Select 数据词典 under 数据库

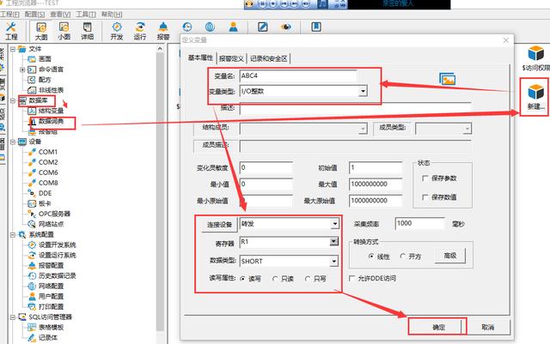[51, 121]
